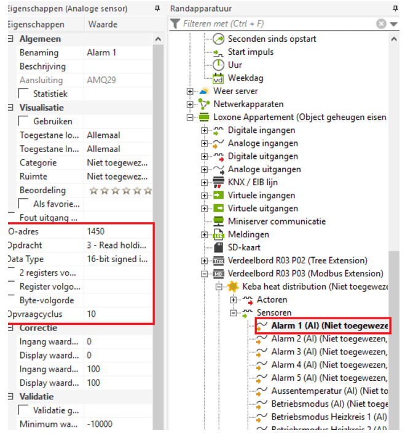
Task: Click the Weer server cloud icon
Action: (204, 91)
